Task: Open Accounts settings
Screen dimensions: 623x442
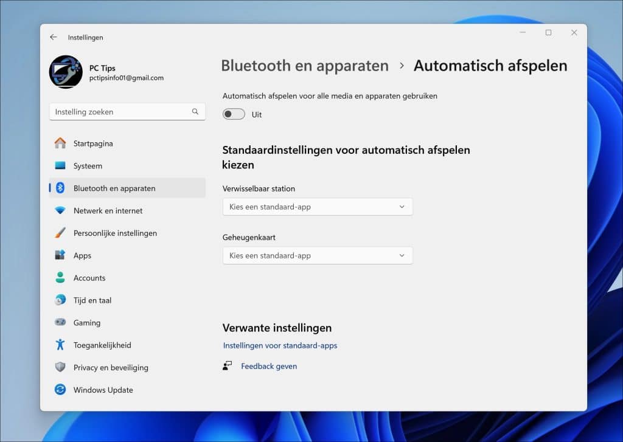Action: (127, 278)
